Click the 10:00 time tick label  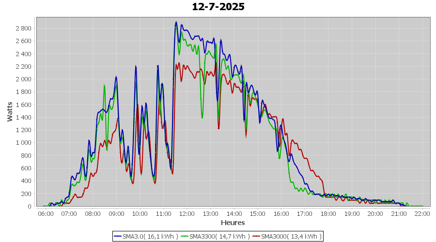(x=140, y=213)
